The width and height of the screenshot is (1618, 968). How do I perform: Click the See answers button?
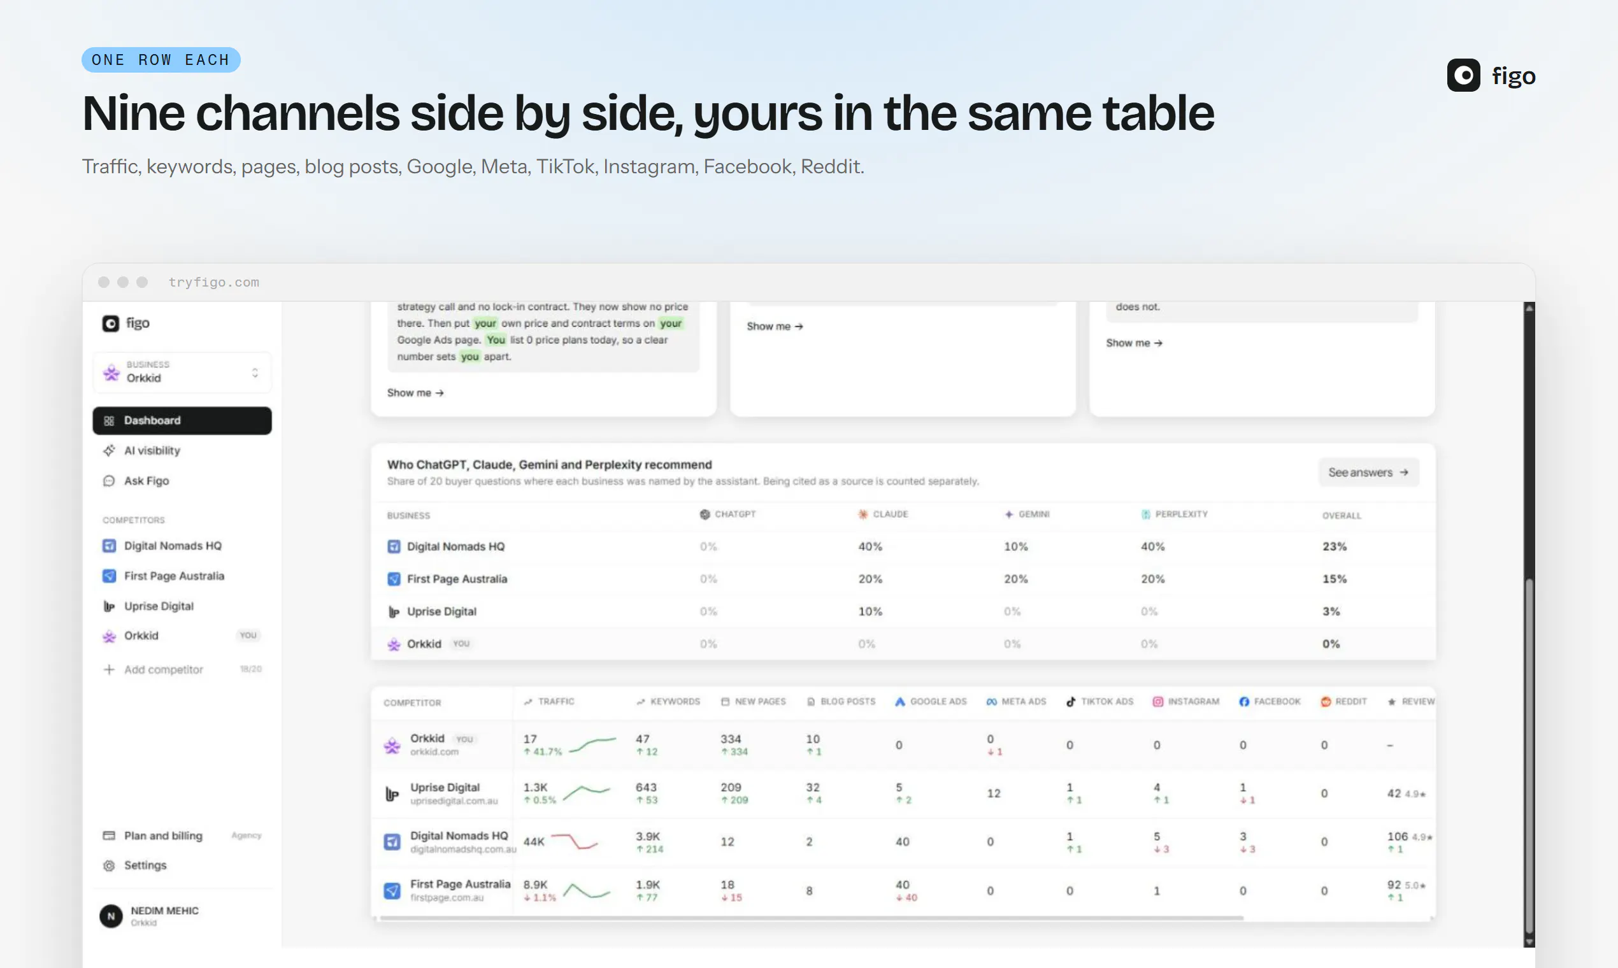(x=1368, y=473)
